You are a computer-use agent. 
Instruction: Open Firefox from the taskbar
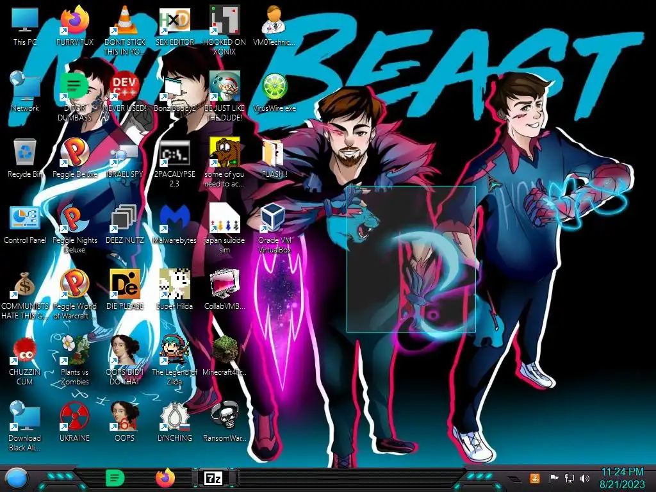[x=165, y=478]
